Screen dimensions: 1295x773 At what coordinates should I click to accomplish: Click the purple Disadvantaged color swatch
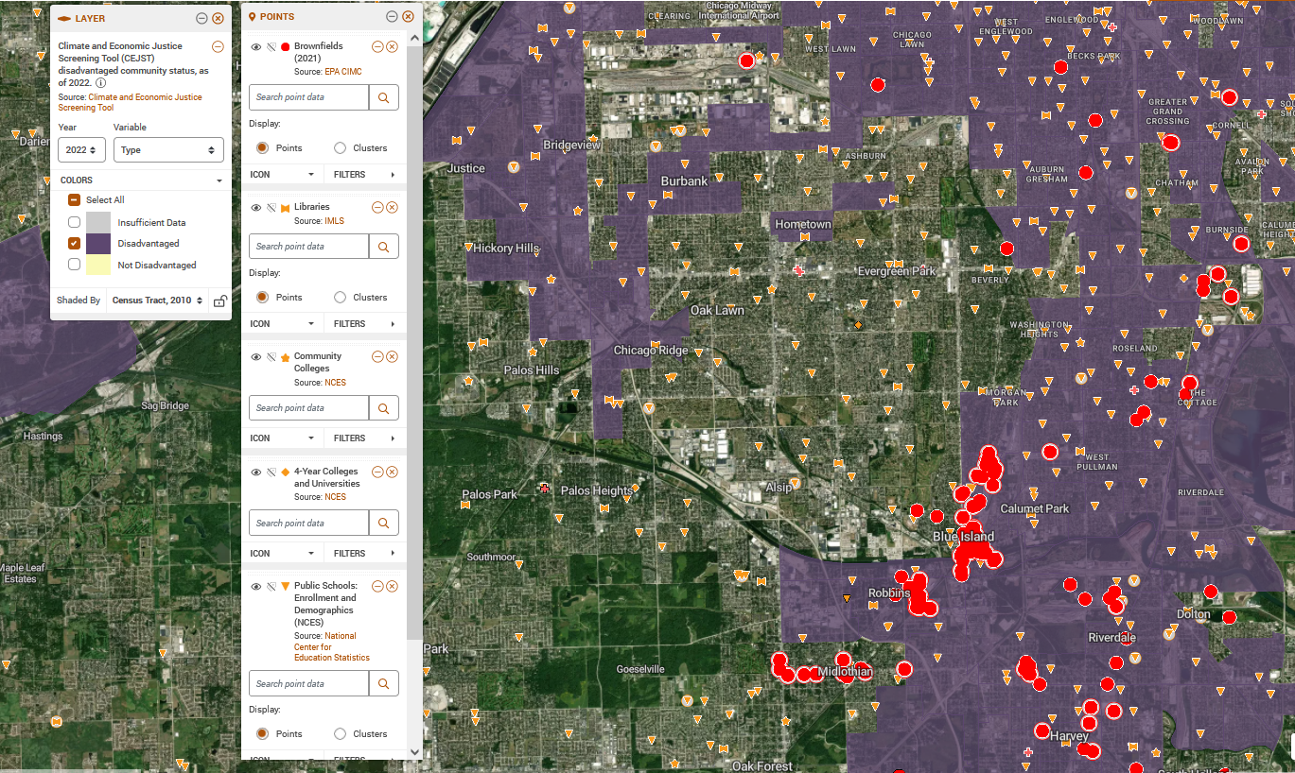98,244
